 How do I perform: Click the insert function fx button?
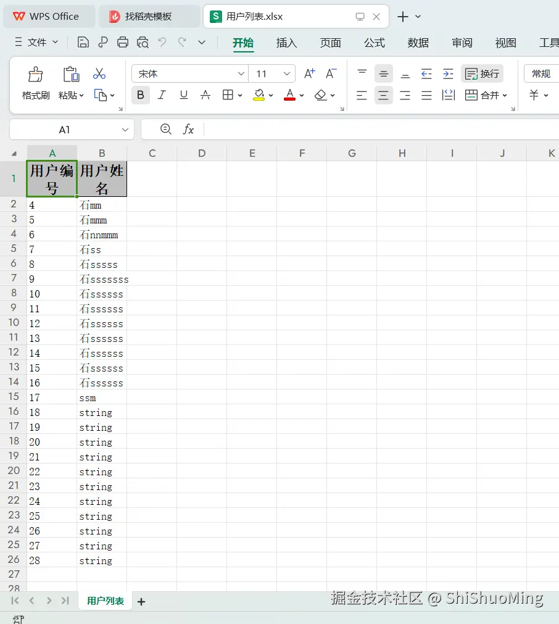click(188, 130)
